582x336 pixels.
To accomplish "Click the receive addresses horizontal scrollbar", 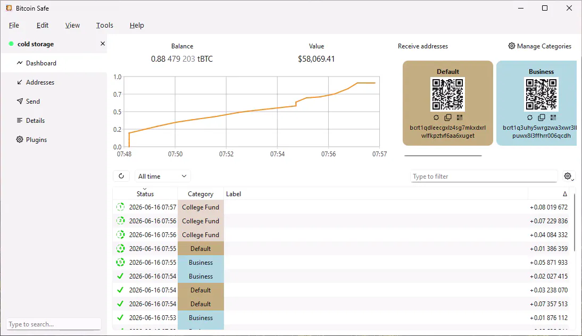I will [443, 156].
